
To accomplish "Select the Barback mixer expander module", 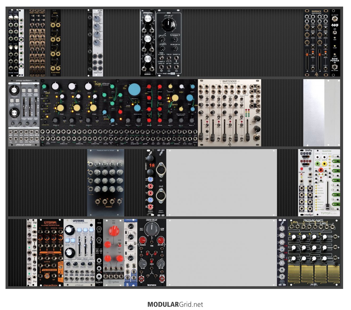I will tap(316, 43).
